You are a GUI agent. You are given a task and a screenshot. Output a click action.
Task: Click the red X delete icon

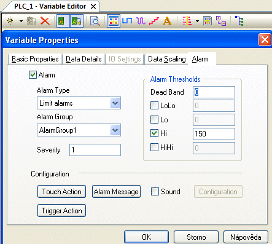(x=45, y=21)
